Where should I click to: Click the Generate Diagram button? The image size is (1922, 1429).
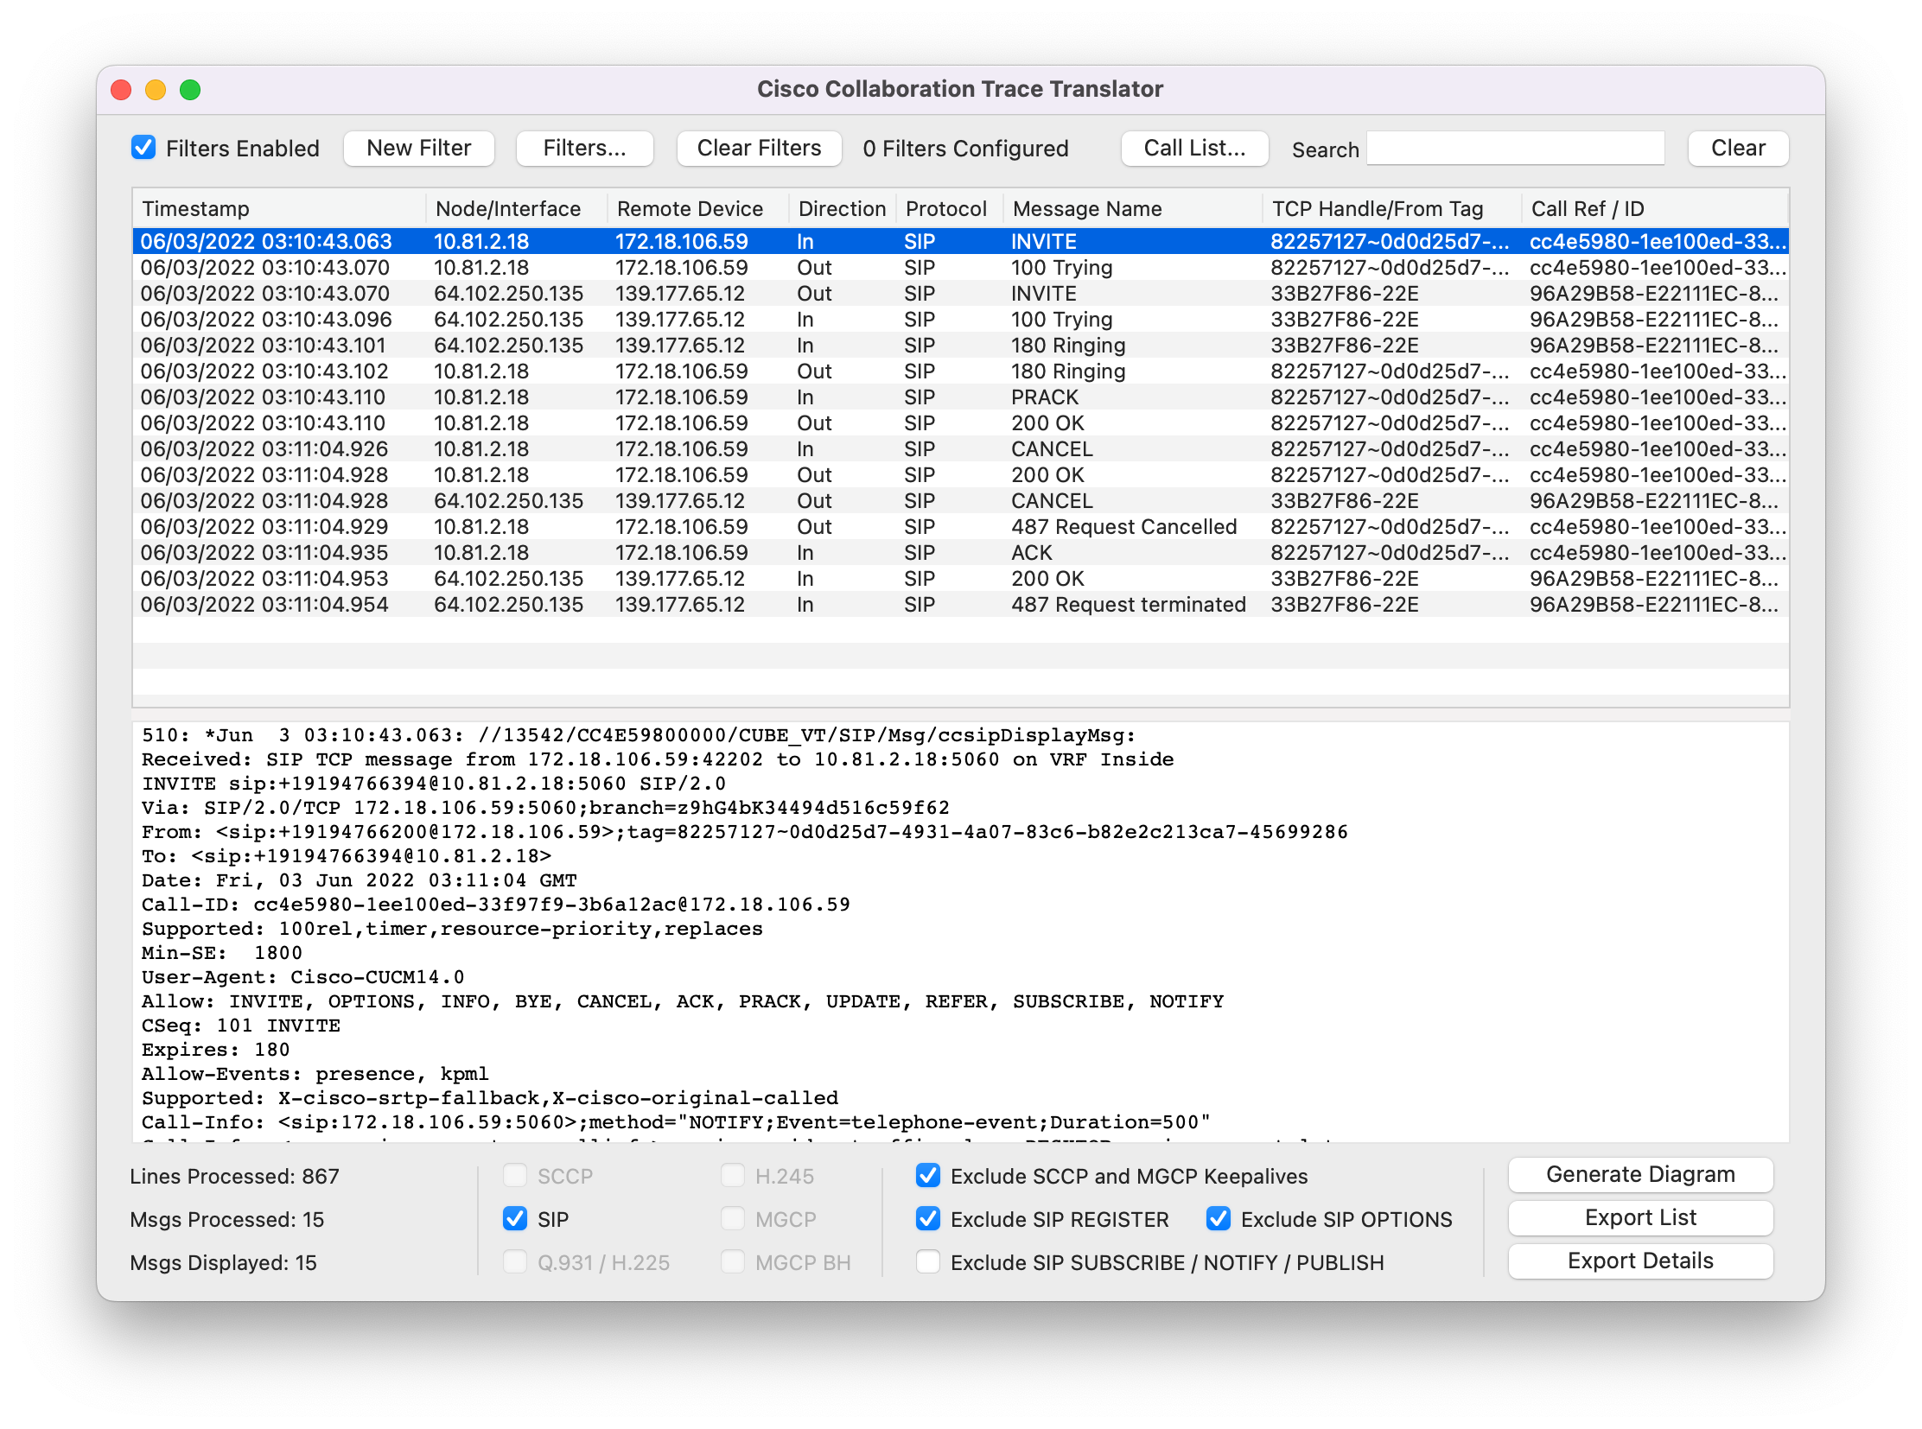(1641, 1175)
